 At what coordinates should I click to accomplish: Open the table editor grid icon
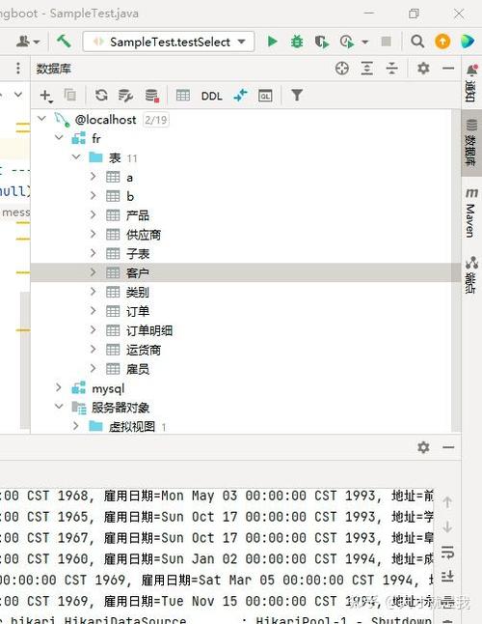point(182,96)
